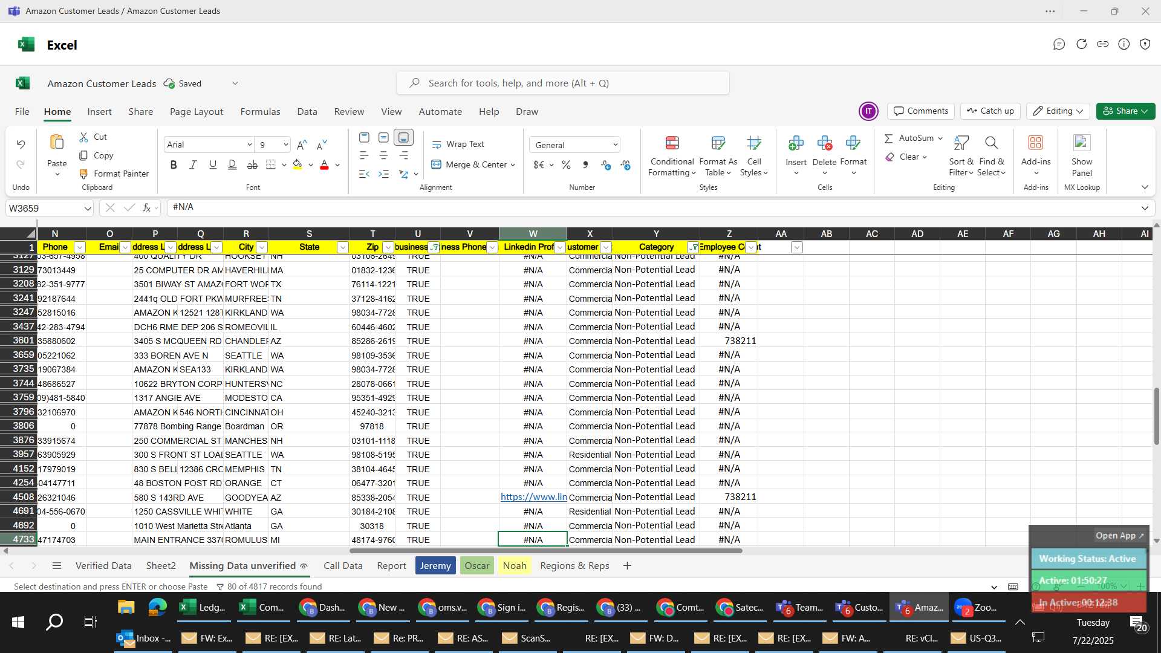
Task: Click the yellow fill color swatch
Action: [x=297, y=164]
